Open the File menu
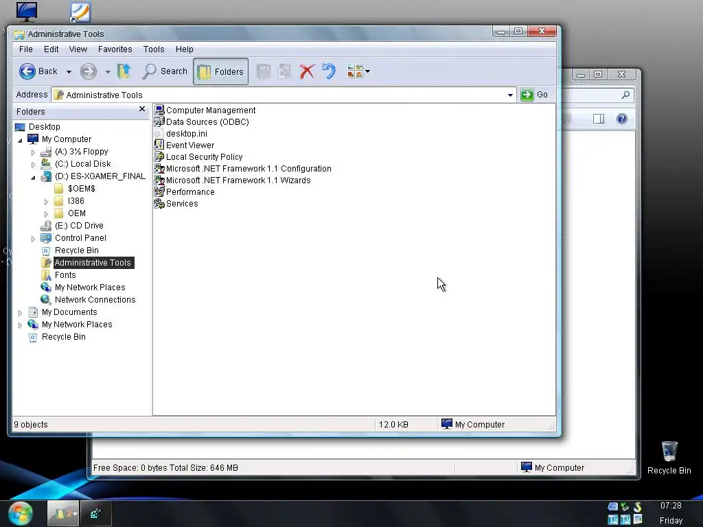The height and width of the screenshot is (527, 703). point(25,49)
